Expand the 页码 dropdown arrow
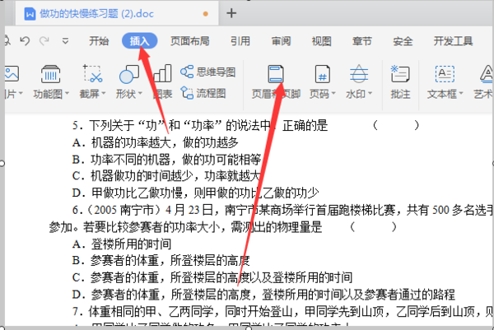 point(333,94)
